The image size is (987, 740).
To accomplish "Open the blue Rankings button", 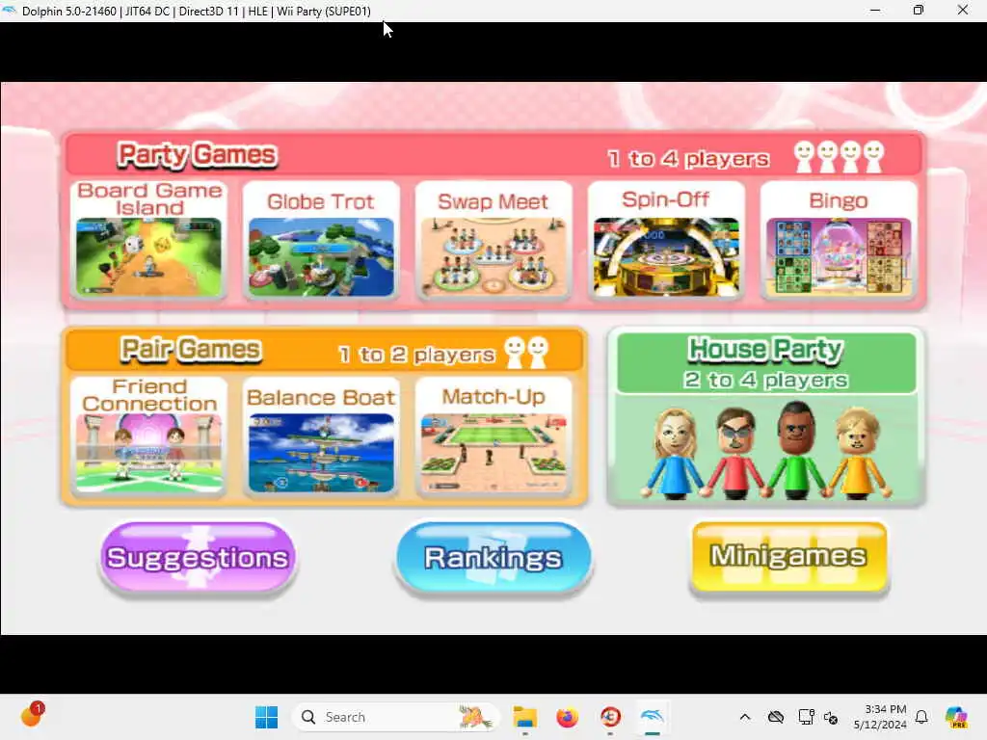I will pyautogui.click(x=493, y=558).
